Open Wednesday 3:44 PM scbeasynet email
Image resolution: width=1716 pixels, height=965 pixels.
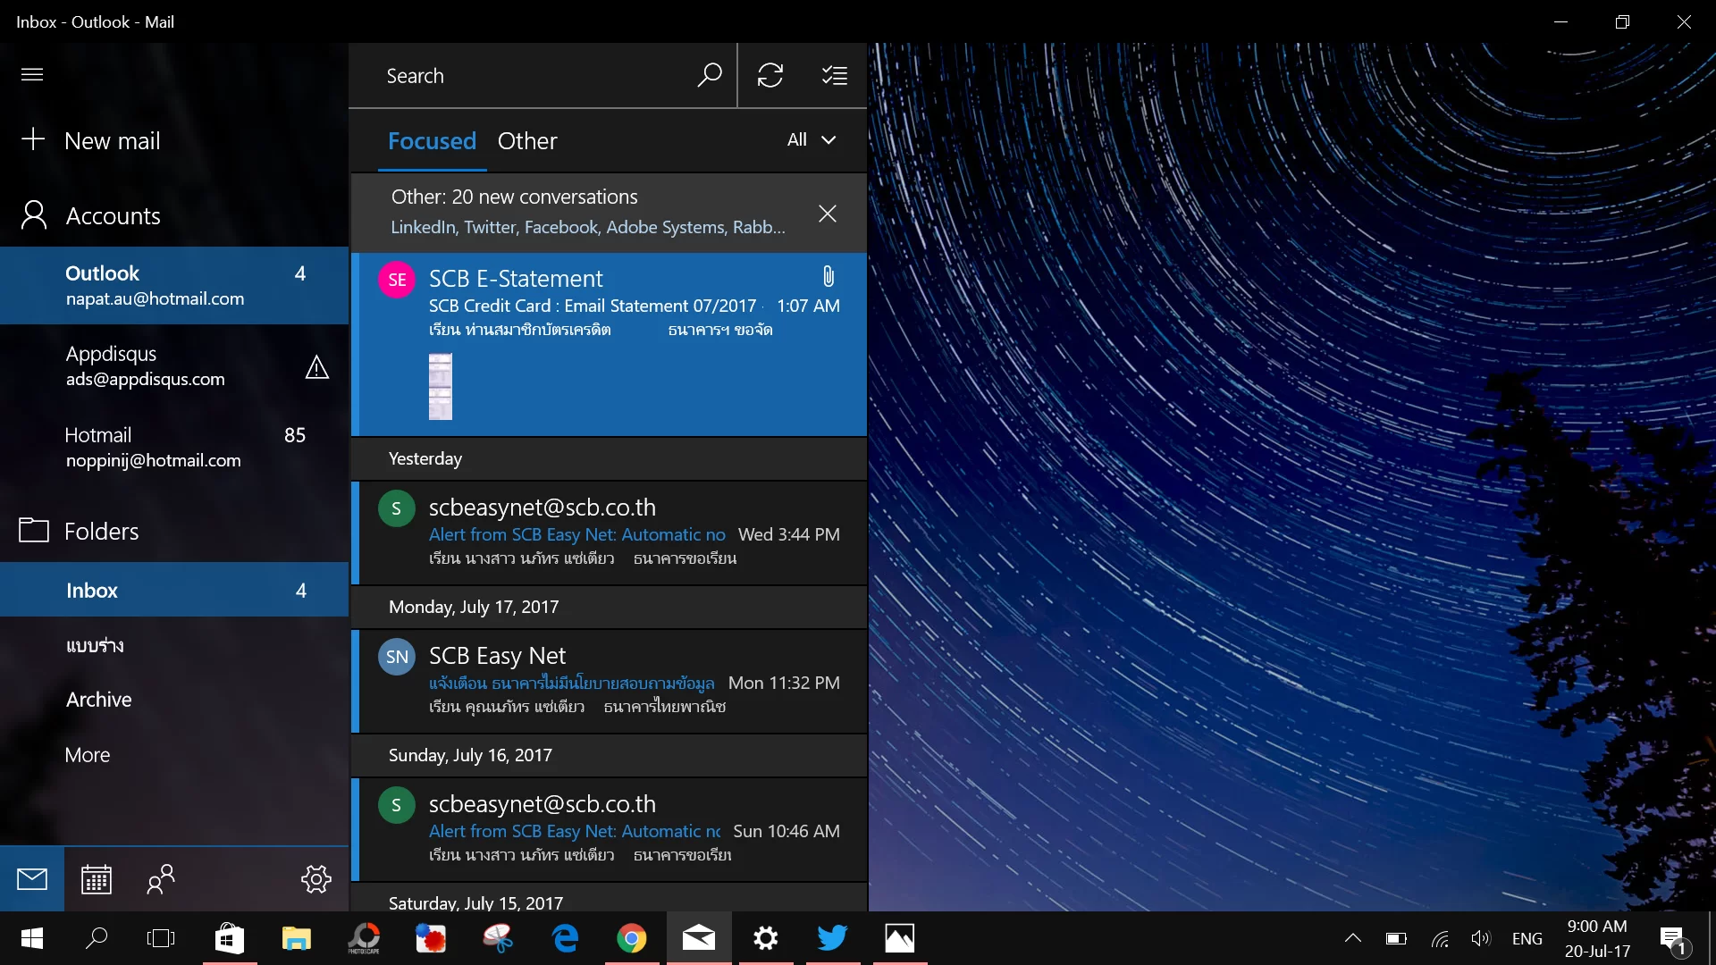click(x=610, y=533)
